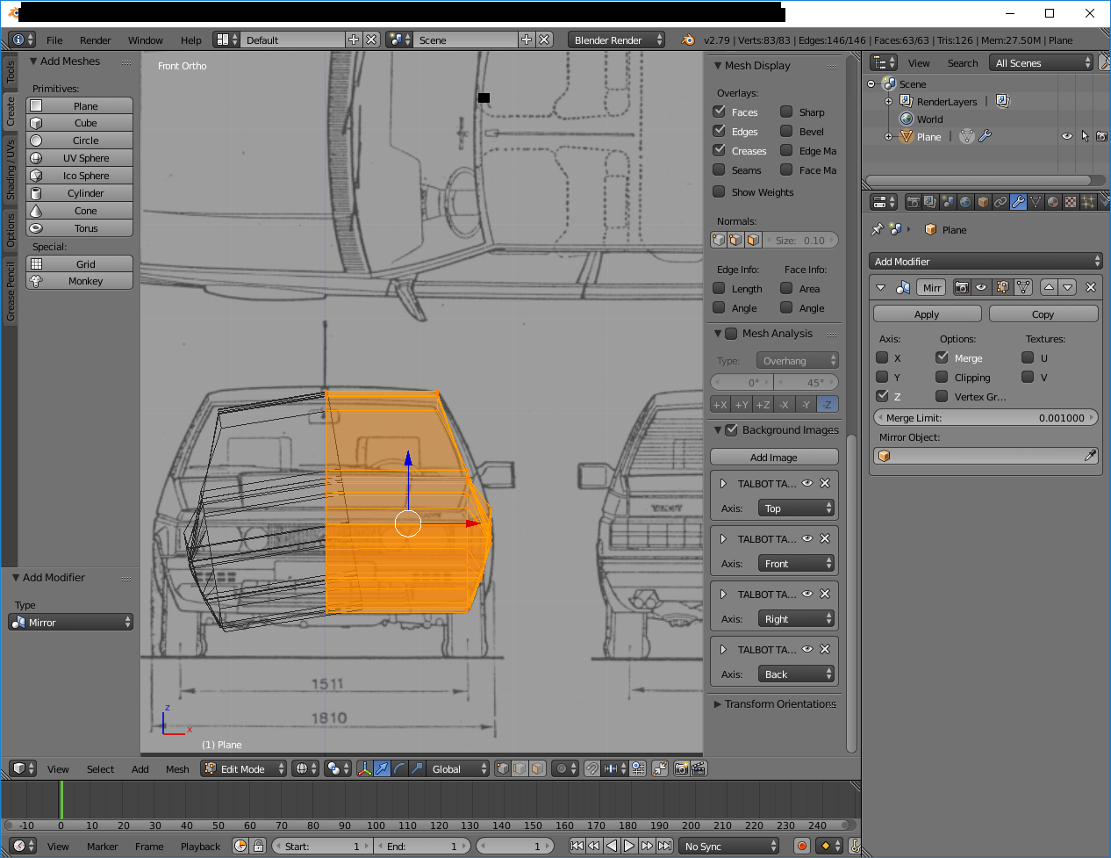Screen dimensions: 1111x858
Task: Open the Modifiers wrench tab in Properties
Action: point(1018,202)
